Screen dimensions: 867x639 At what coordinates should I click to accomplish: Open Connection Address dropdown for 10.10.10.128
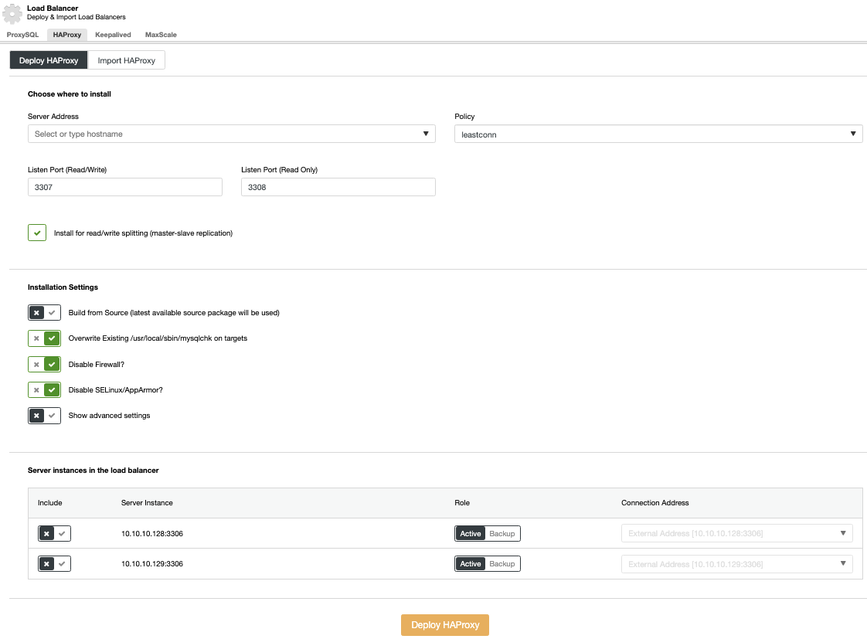[x=736, y=533]
